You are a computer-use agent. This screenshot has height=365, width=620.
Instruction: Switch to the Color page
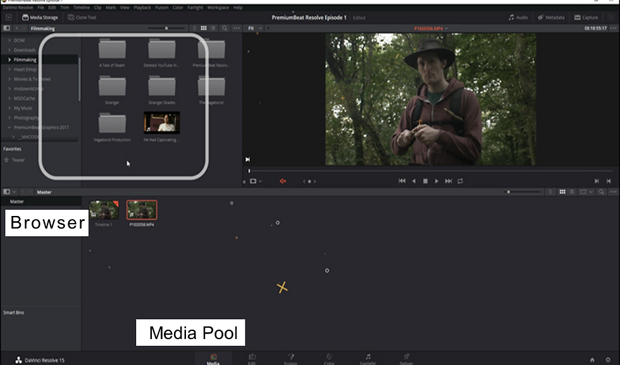pyautogui.click(x=330, y=359)
